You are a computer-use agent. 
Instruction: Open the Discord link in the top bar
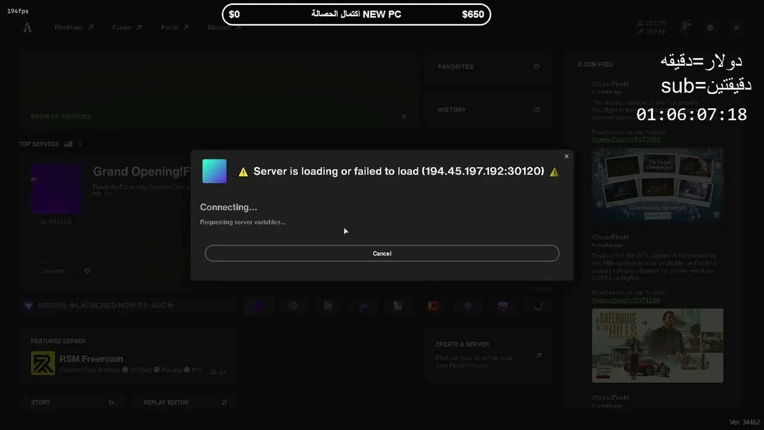(224, 27)
